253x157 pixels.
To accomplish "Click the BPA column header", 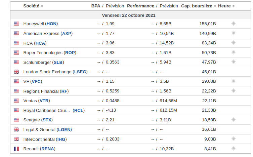I will point(96,6).
